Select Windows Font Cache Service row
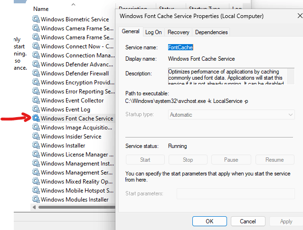This screenshot has height=230, width=303. (74, 118)
